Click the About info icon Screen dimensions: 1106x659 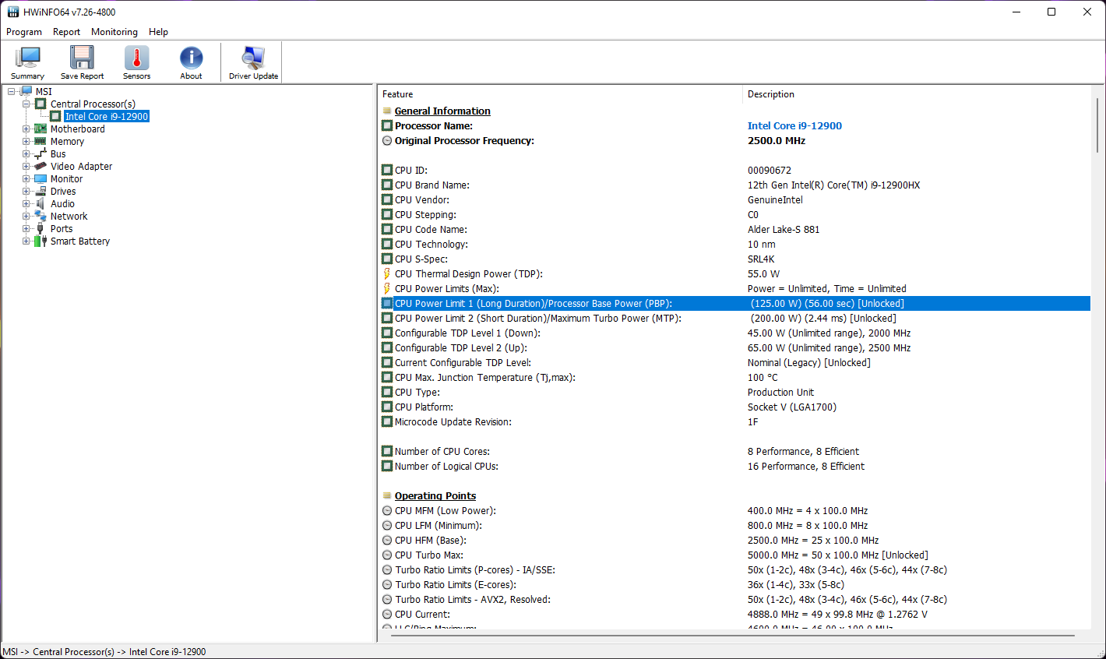tap(191, 62)
